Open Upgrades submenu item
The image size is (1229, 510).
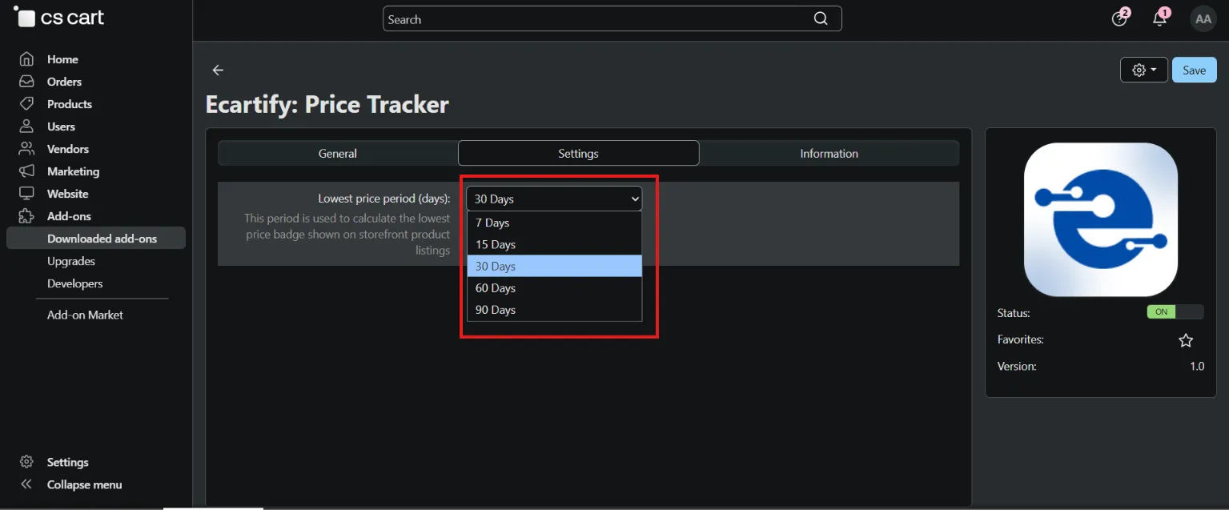71,261
